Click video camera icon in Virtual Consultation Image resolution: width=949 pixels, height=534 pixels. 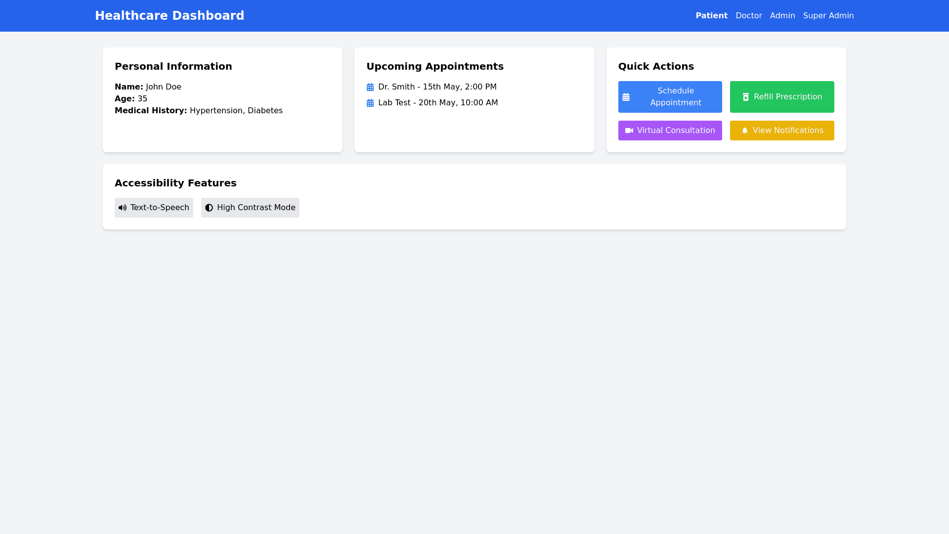[629, 131]
